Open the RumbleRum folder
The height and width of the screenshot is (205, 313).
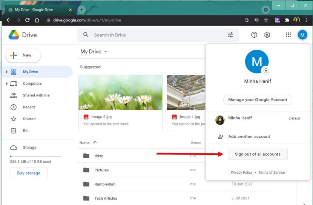(175, 184)
